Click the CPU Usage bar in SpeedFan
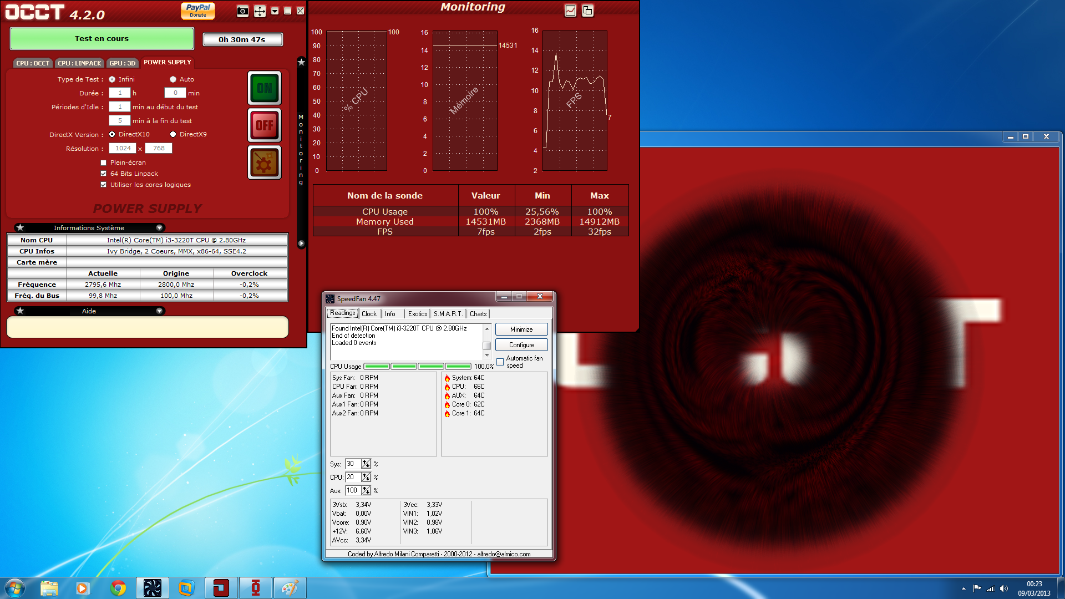 [x=418, y=367]
